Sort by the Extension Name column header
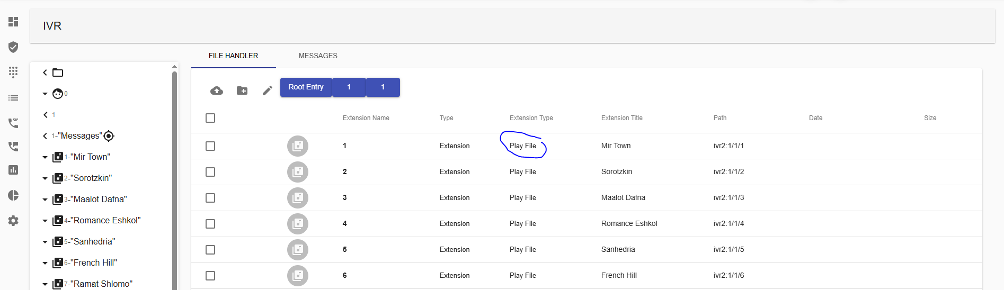The width and height of the screenshot is (1004, 290). click(x=366, y=118)
